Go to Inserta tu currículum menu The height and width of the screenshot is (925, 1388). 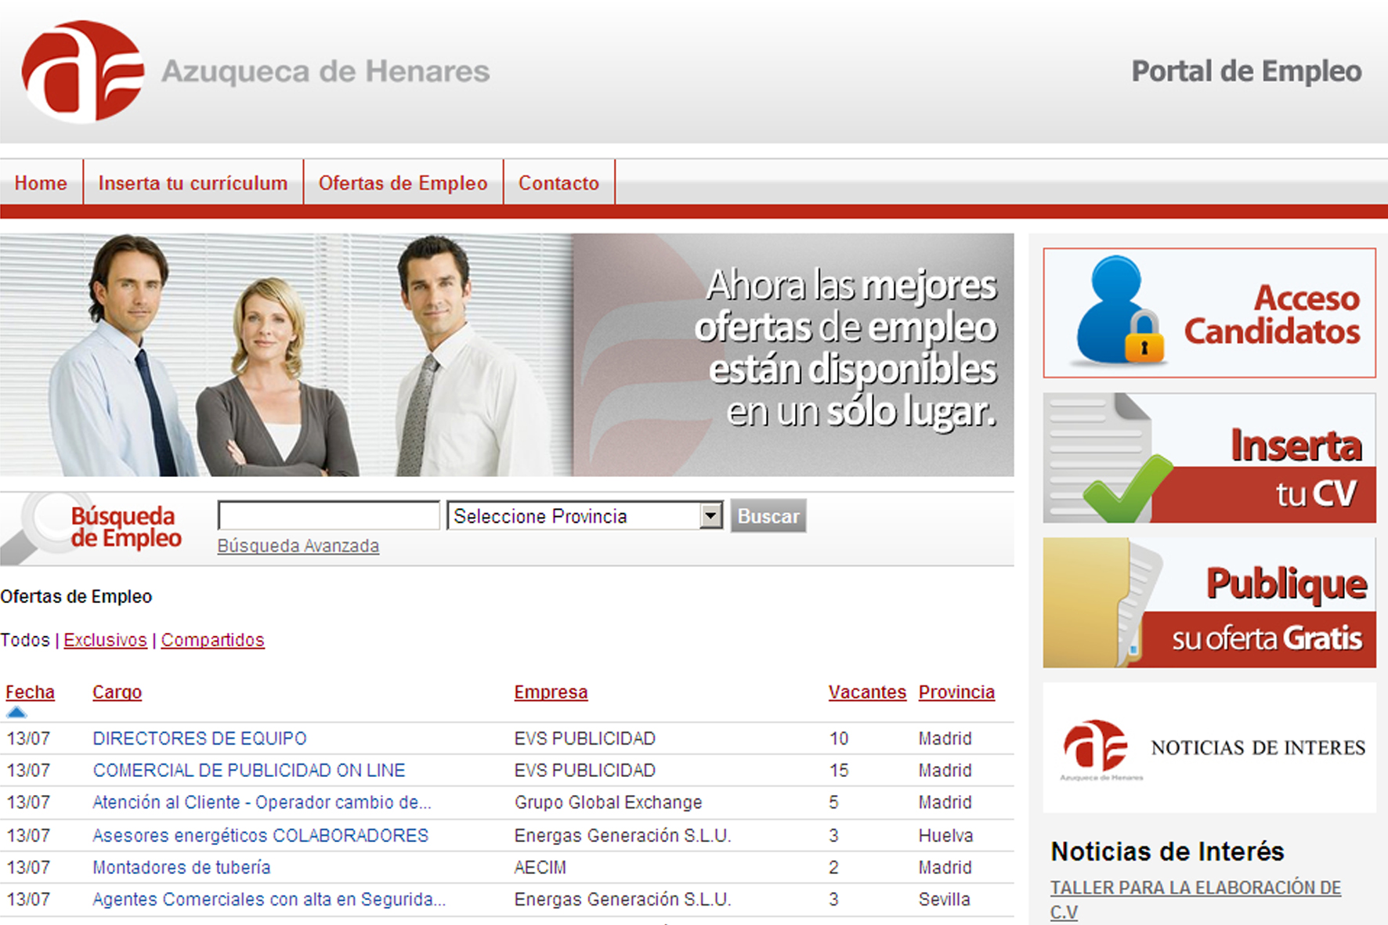[193, 183]
